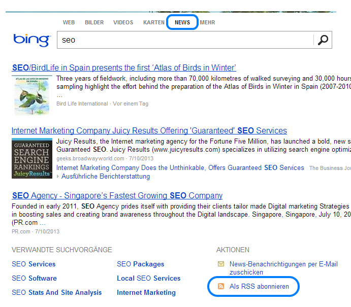Click the VERWANDTE SUCHVORGÄNGE heading
The image size is (351, 307).
coord(62,250)
